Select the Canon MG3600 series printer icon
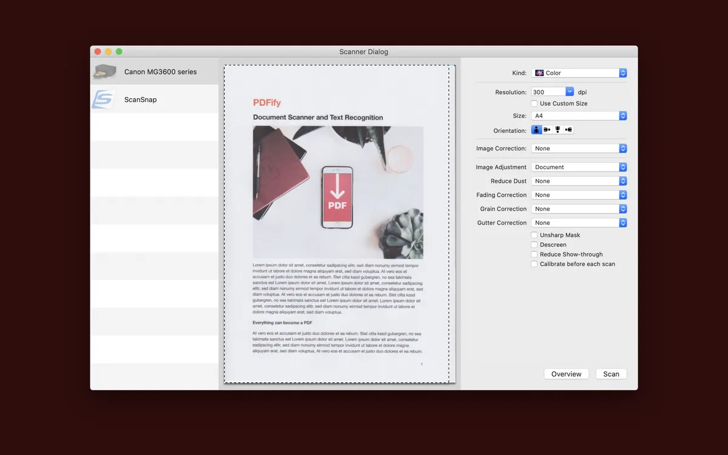The image size is (728, 455). click(104, 72)
